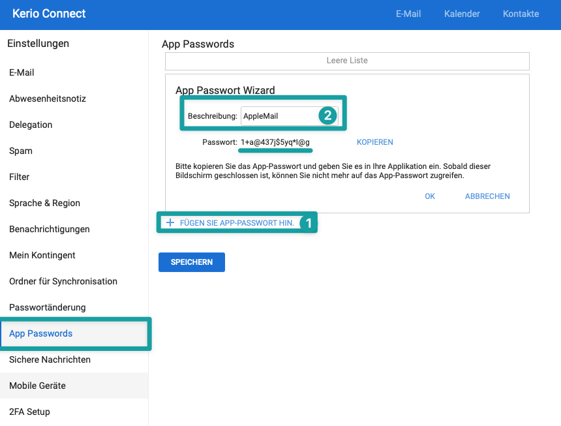This screenshot has width=561, height=426.
Task: Switch to the Kalender tab
Action: tap(462, 14)
